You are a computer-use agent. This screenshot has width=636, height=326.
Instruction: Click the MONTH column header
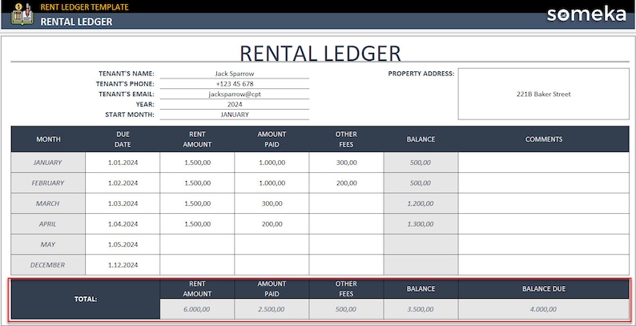tap(48, 139)
